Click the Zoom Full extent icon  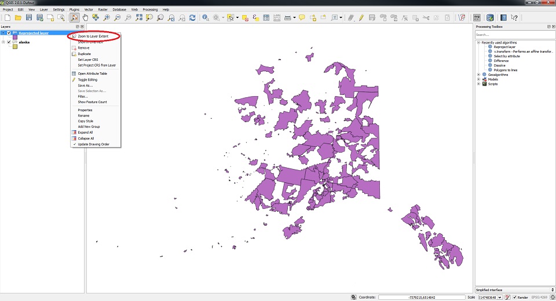(x=139, y=17)
